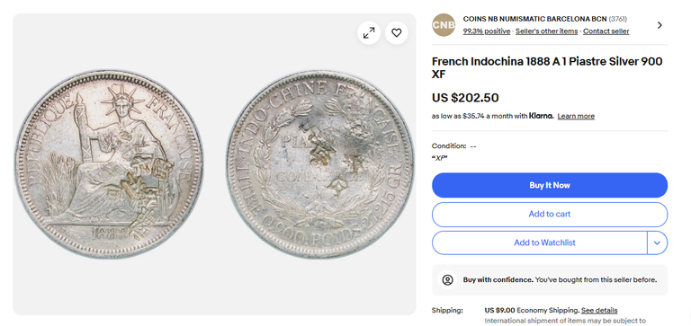Expand the Add to Watchlist dropdown arrow
The height and width of the screenshot is (326, 691).
[x=657, y=242]
